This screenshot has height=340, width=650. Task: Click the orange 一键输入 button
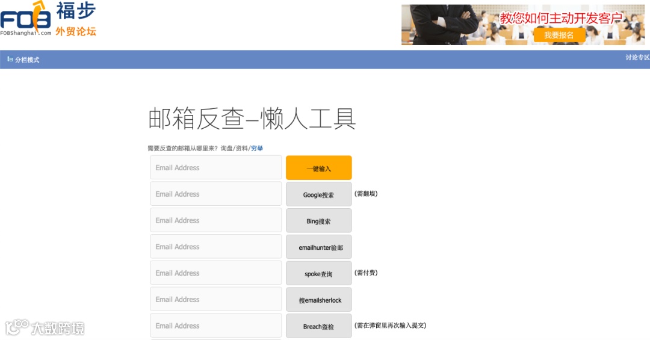pos(319,168)
